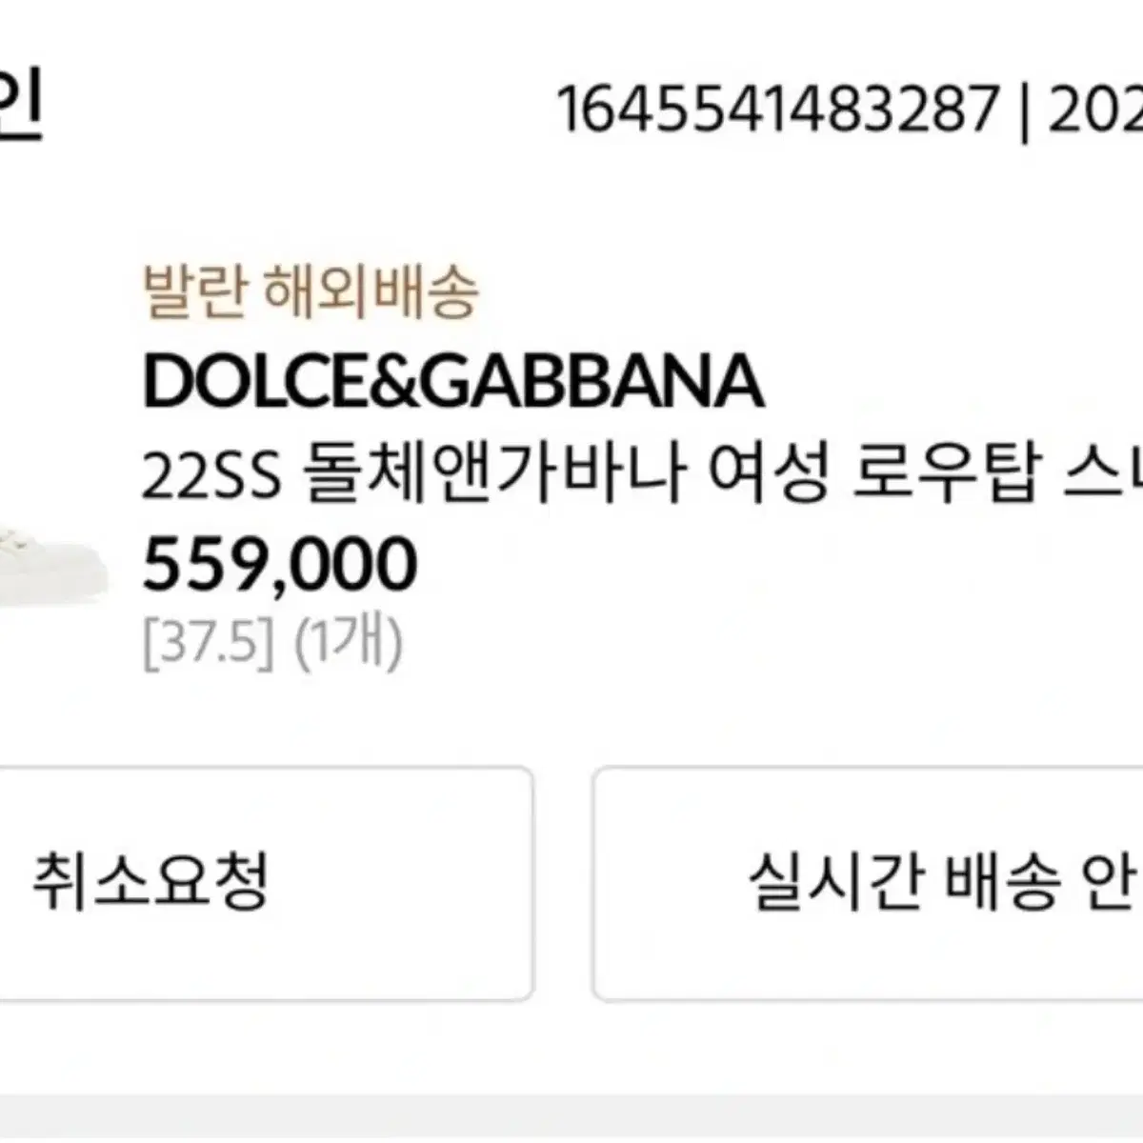The image size is (1143, 1143).
Task: Click the 발란 seller name
Action: point(196,291)
